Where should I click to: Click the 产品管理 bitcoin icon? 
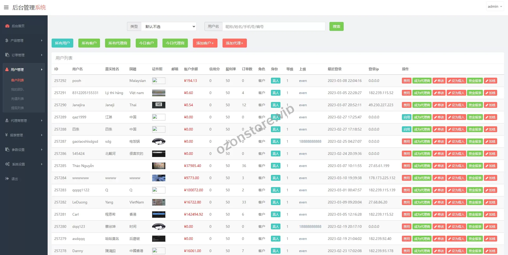click(x=7, y=40)
